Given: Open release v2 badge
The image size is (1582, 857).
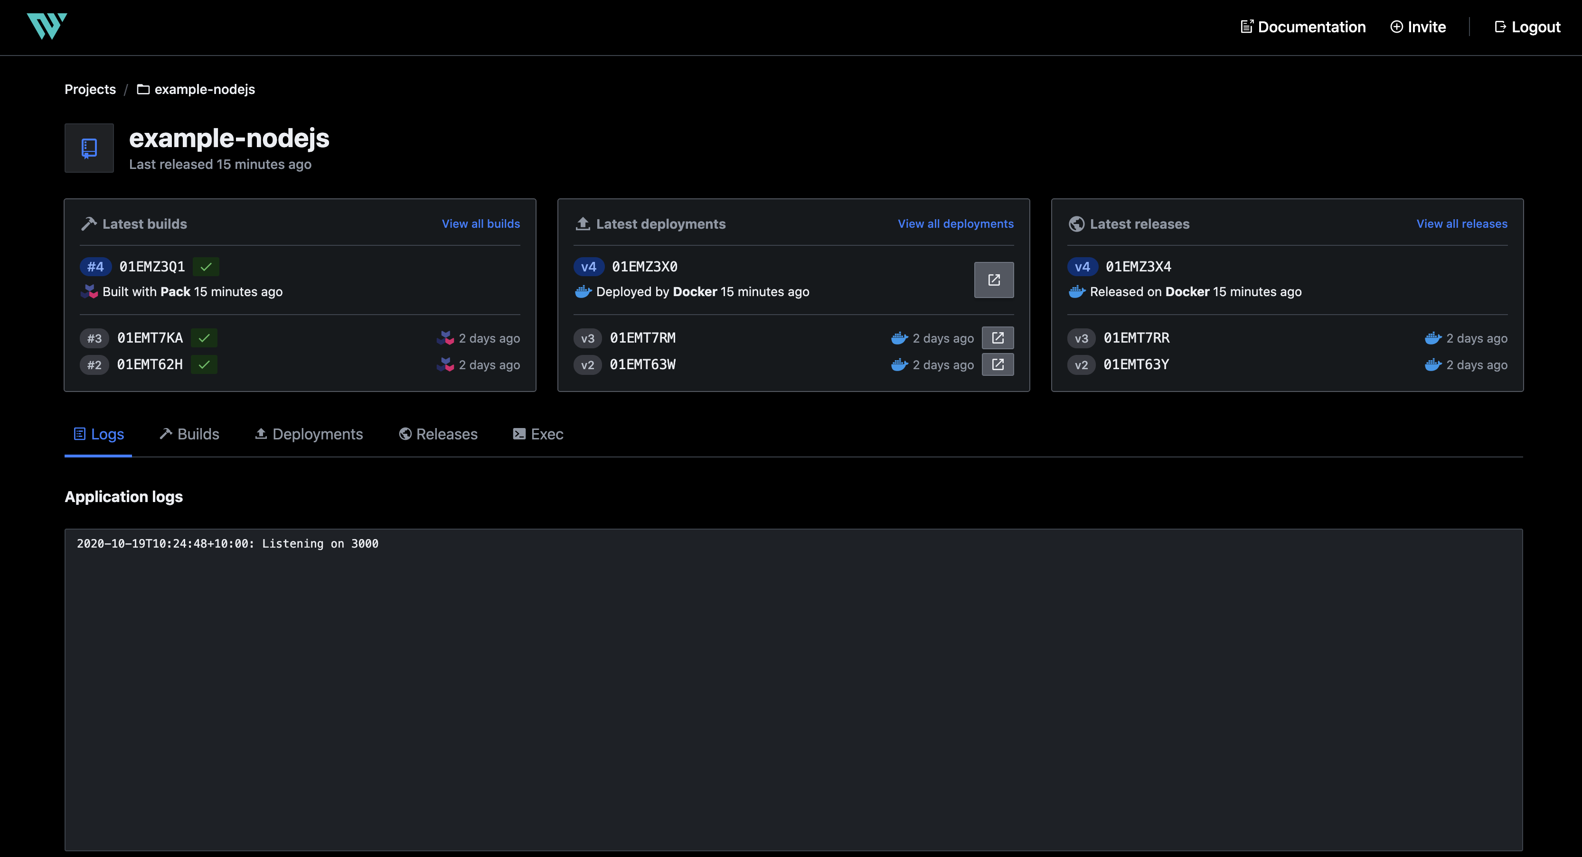Looking at the screenshot, I should click(1082, 364).
